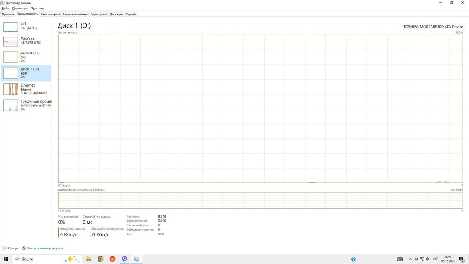Viewport: 469px width, 264px height.
Task: Open Viber from the taskbar
Action: pyautogui.click(x=124, y=259)
